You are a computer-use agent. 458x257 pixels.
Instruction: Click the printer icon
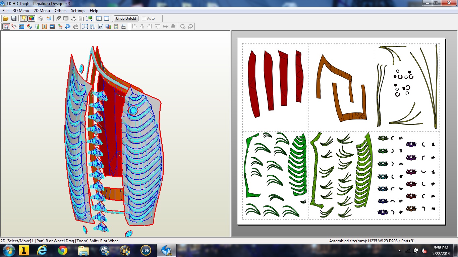(x=124, y=26)
